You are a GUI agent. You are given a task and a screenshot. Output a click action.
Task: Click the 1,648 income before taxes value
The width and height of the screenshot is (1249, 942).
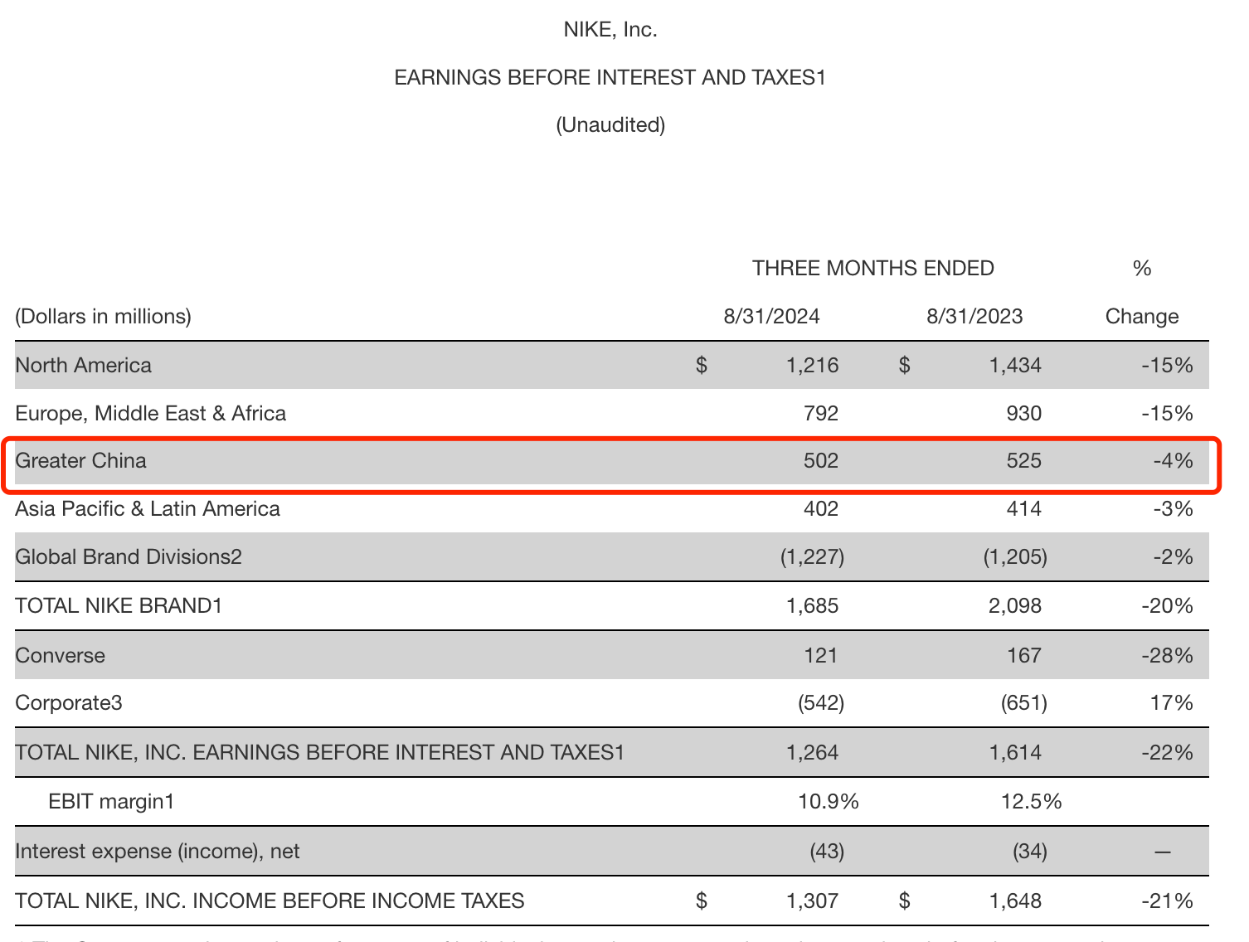(x=1014, y=901)
